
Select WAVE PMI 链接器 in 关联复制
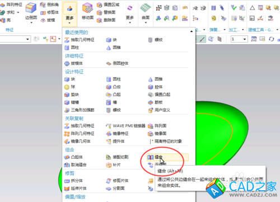[125, 126]
